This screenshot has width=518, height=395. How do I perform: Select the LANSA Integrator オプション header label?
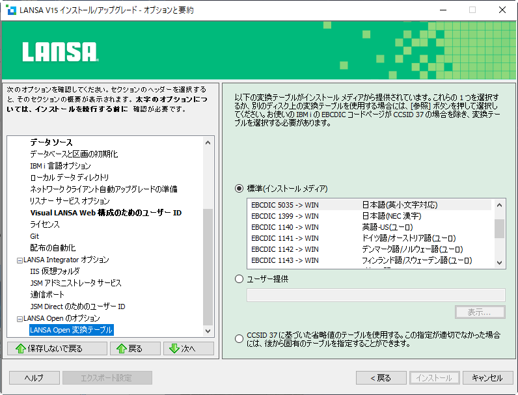click(x=66, y=260)
